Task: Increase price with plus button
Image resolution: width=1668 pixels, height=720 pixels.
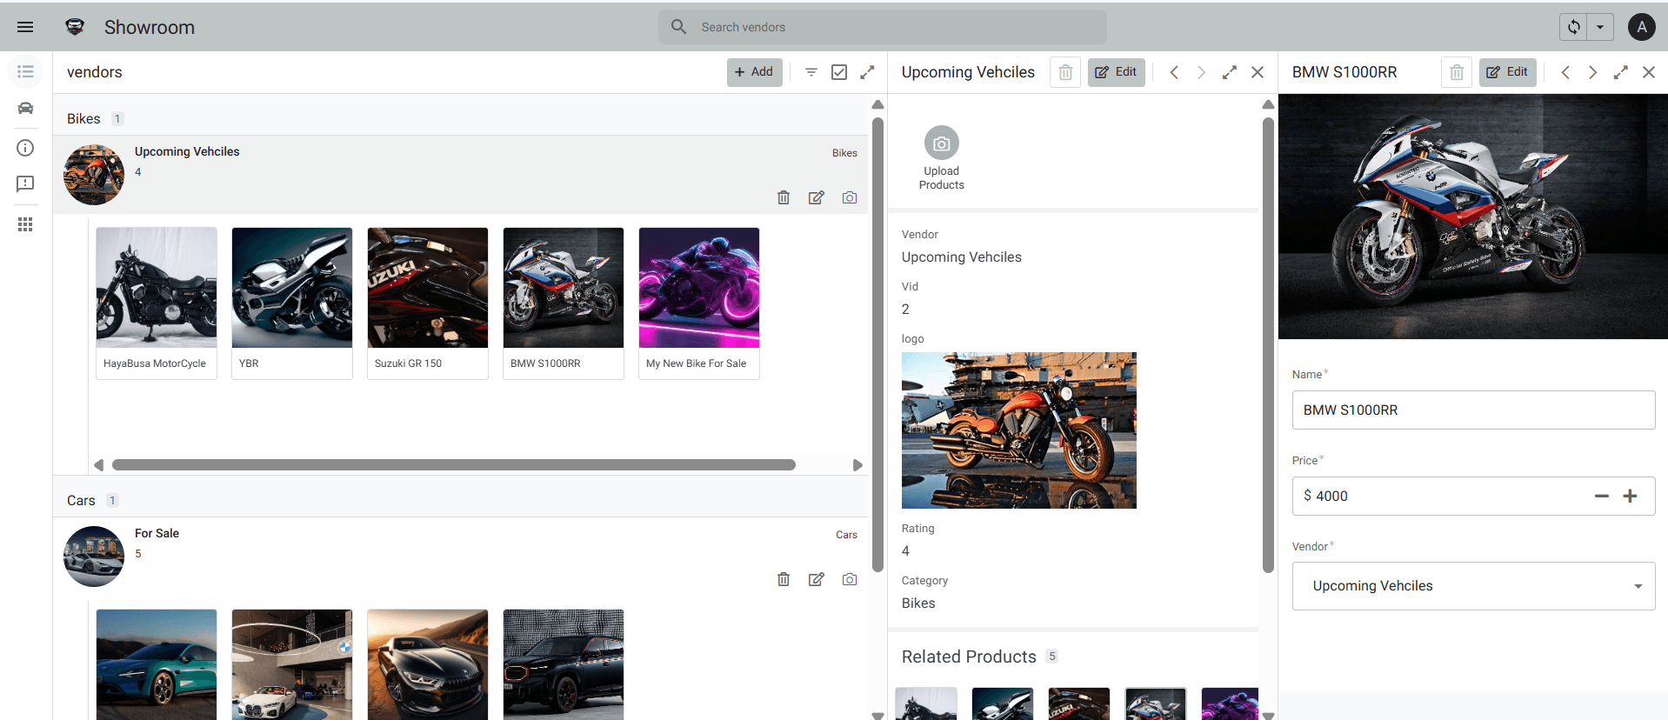Action: 1630,496
